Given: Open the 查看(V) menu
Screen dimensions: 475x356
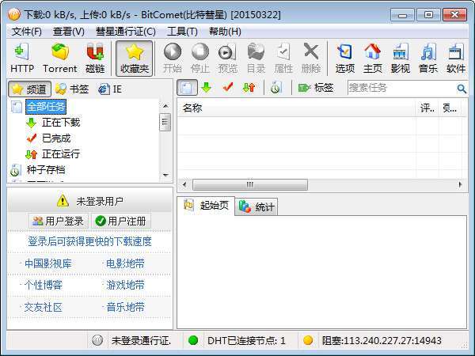Looking at the screenshot, I should [x=68, y=31].
